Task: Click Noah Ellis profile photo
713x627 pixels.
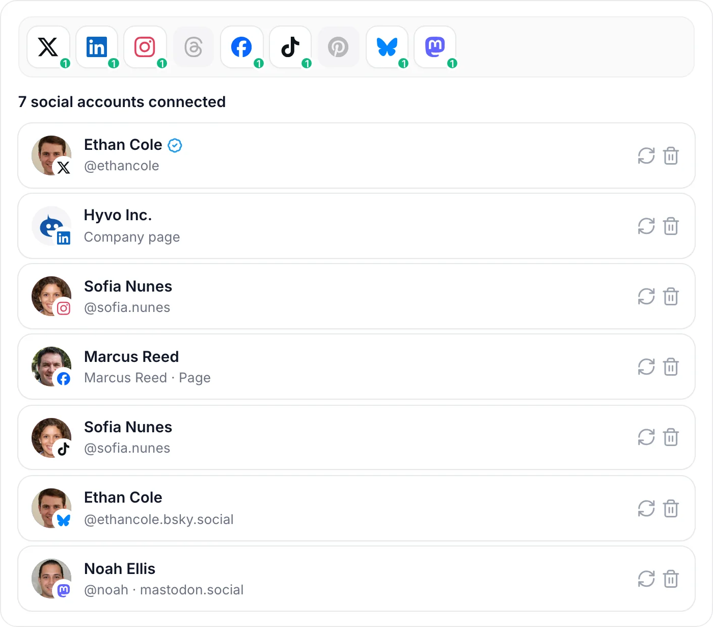Action: [x=51, y=579]
